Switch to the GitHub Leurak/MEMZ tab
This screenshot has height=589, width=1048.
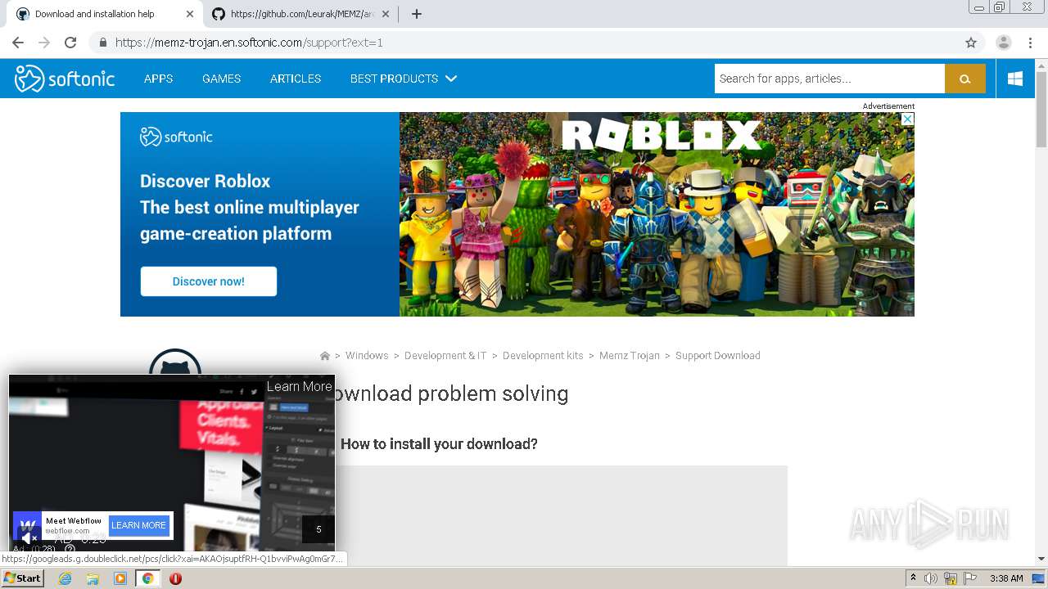[x=300, y=14]
